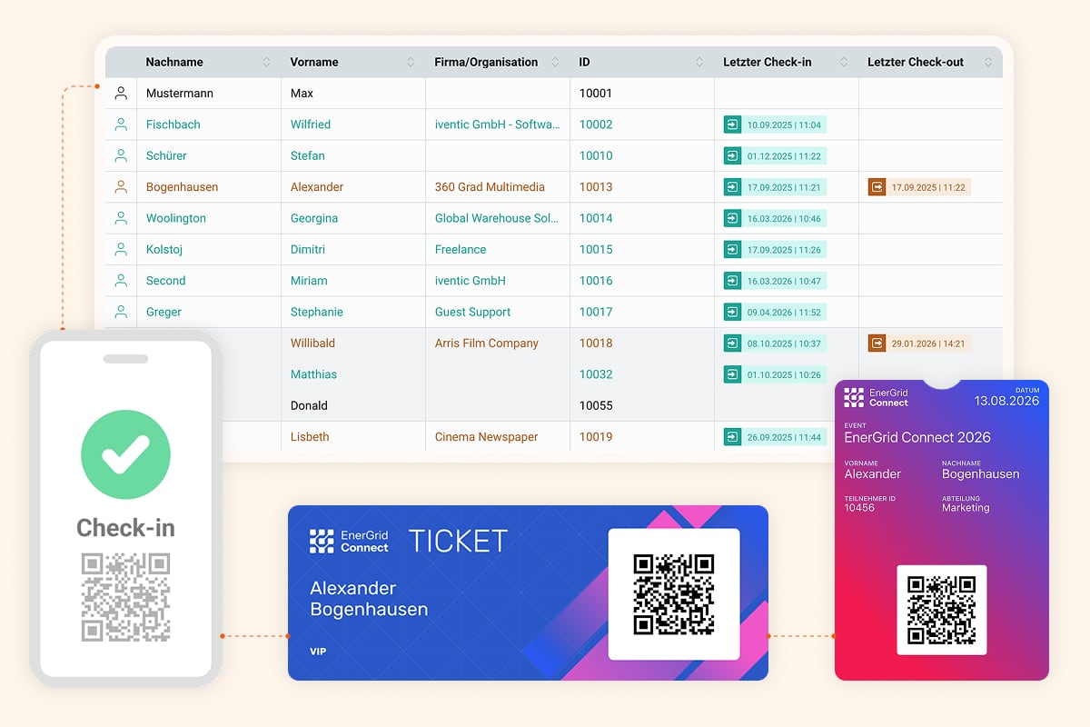This screenshot has height=727, width=1090.
Task: Click first name 'Willibald'
Action: pos(312,343)
